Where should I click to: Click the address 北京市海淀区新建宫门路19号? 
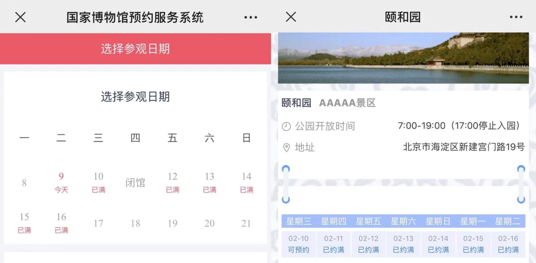[x=464, y=147]
